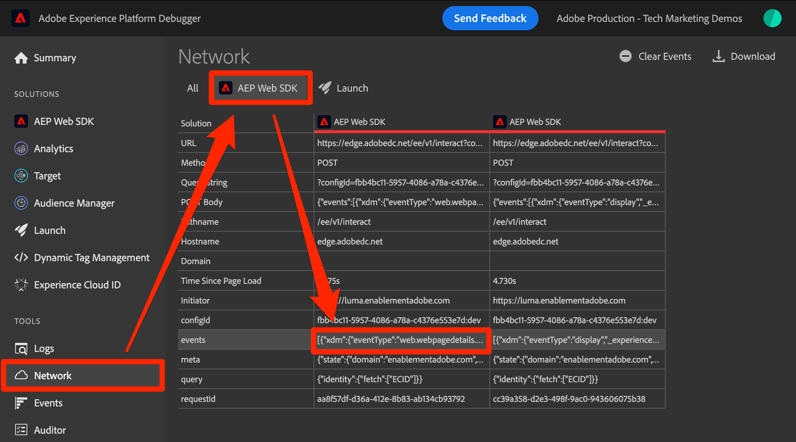Open events value with web.webpagedetails
796x442 pixels.
(401, 340)
